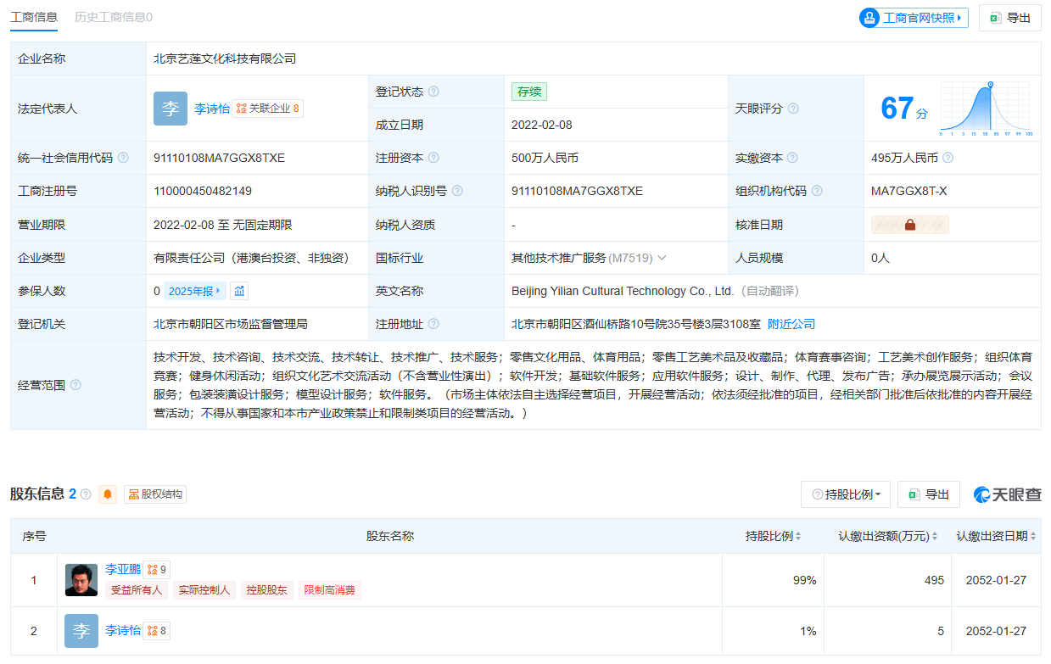Click help icon next to 注册地址

[433, 324]
